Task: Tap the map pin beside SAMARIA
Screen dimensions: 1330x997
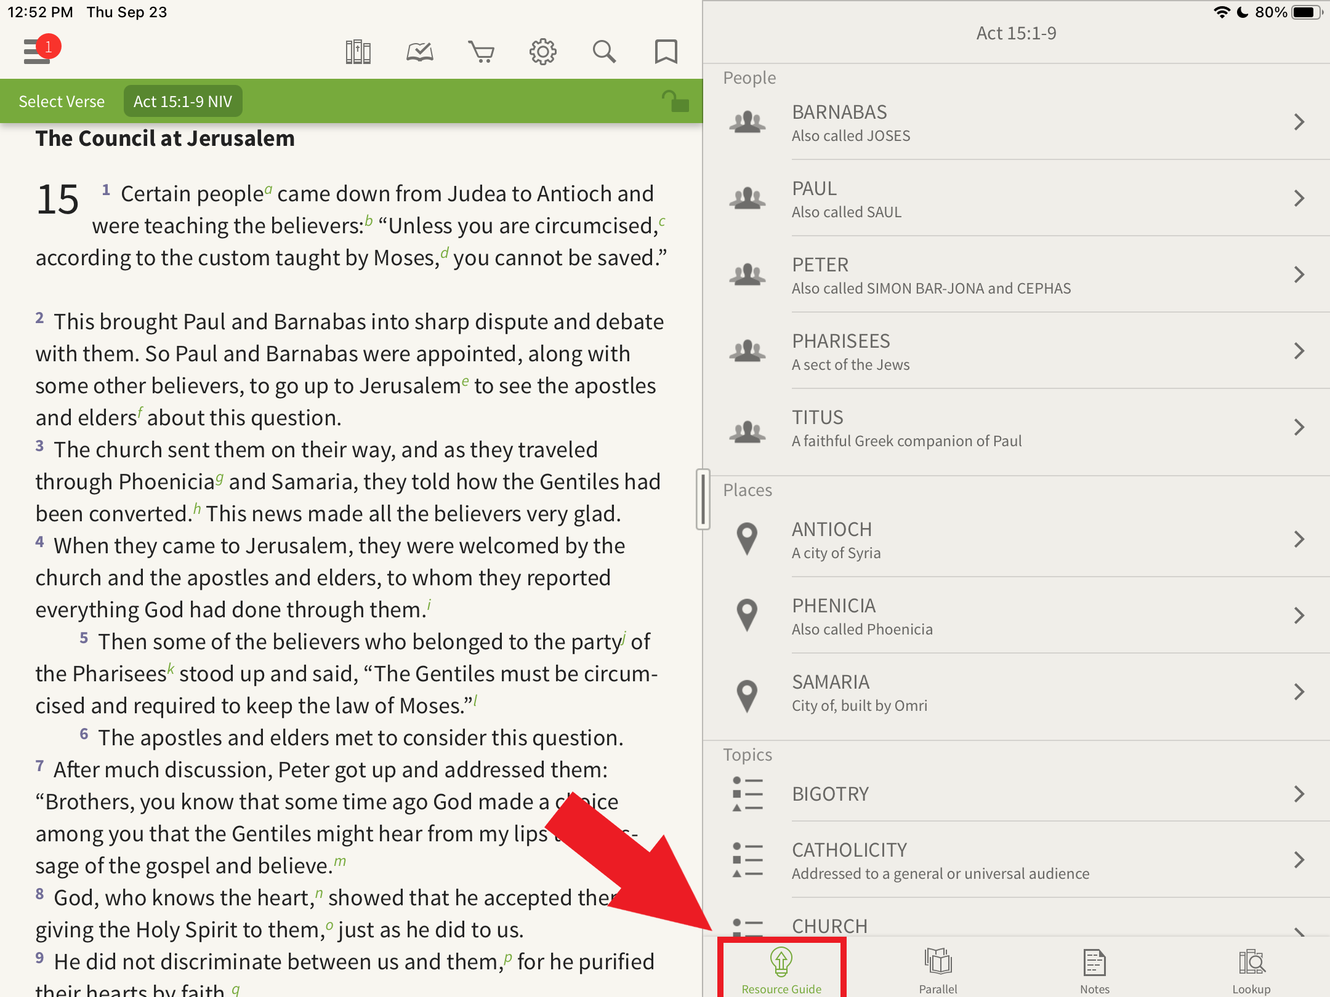Action: pyautogui.click(x=747, y=697)
